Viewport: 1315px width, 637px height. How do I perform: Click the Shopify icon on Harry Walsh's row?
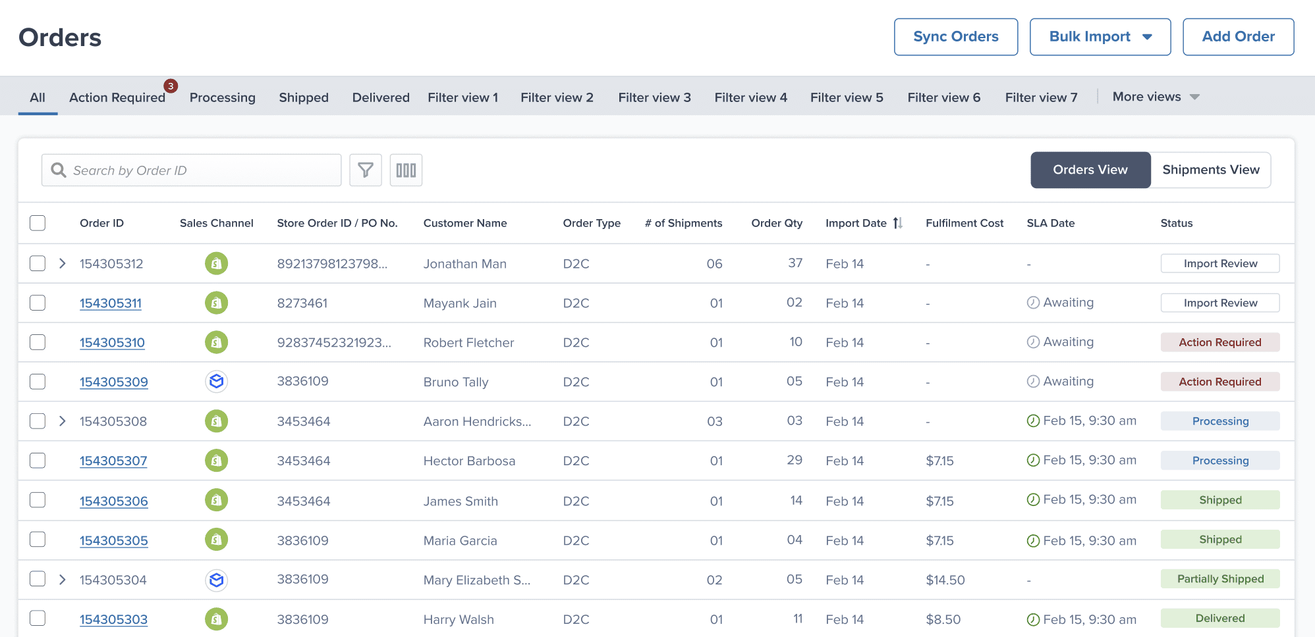(x=216, y=619)
